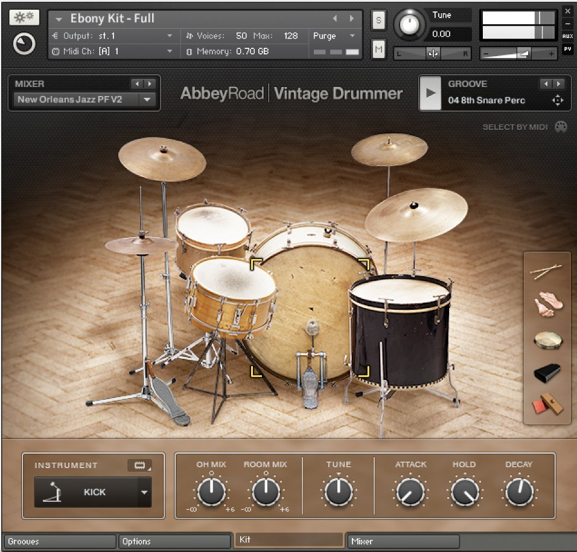Image resolution: width=577 pixels, height=552 pixels.
Task: Open the wrench edit icon top-left
Action: [x=24, y=17]
